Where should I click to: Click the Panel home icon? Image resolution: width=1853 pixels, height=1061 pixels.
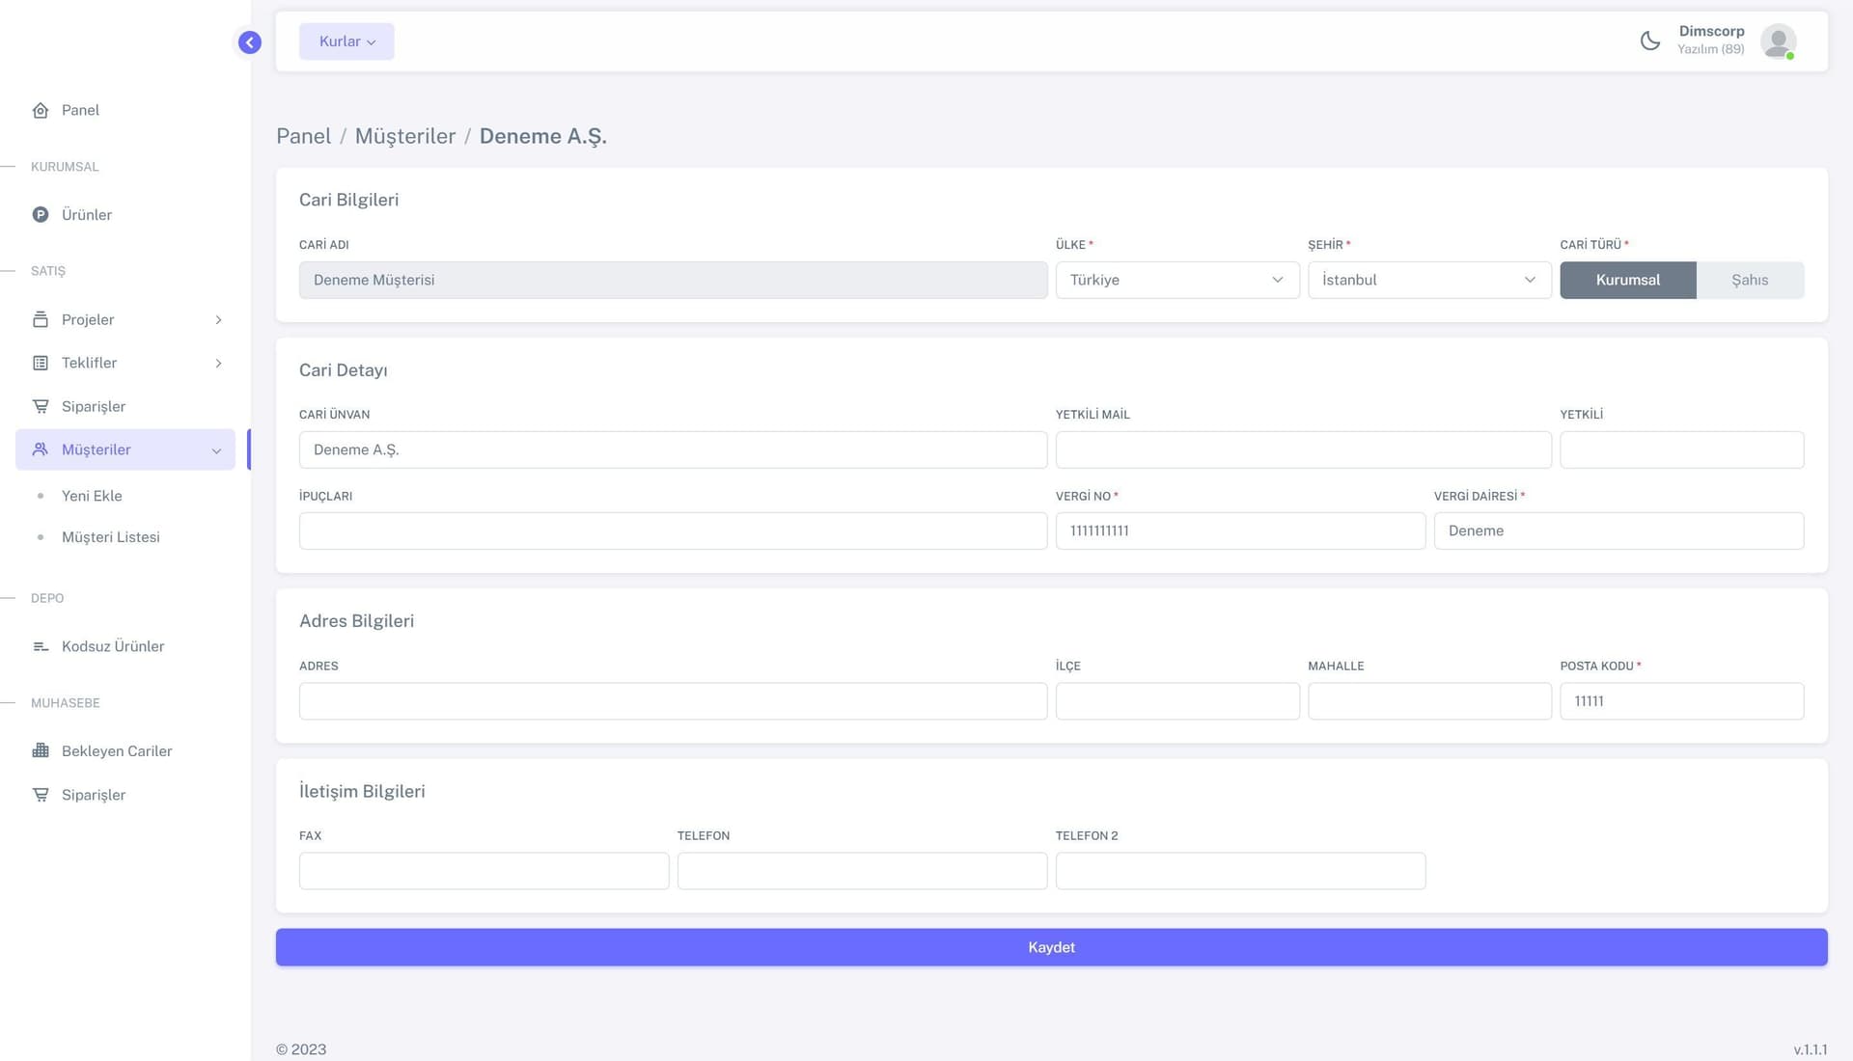tap(41, 110)
